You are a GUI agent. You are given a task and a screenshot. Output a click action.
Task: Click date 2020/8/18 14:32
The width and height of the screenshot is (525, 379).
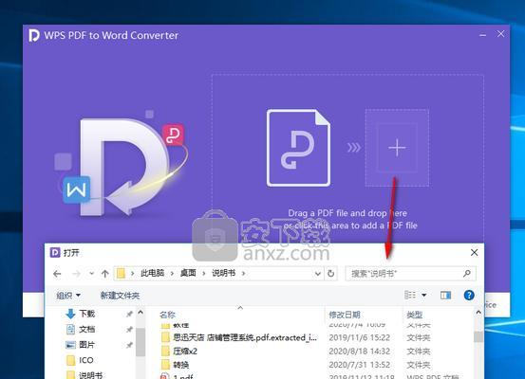click(x=359, y=352)
